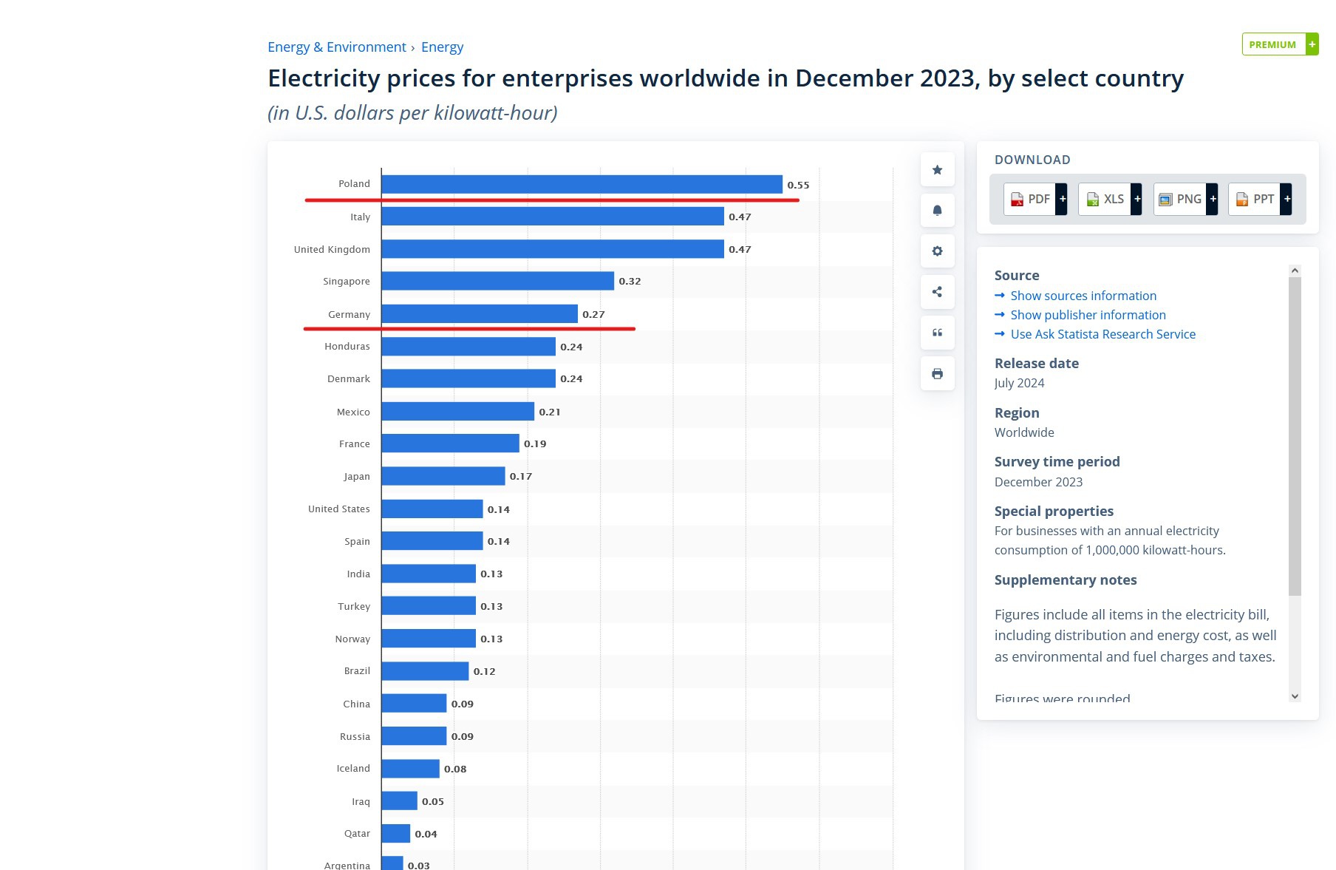Open Show publisher information link
Image resolution: width=1336 pixels, height=870 pixels.
(1088, 315)
